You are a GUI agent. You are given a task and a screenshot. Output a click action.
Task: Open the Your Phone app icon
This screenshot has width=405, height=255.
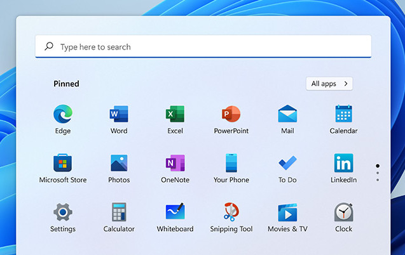(x=231, y=163)
